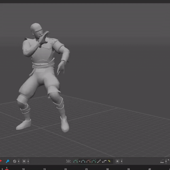Image resolution: width=170 pixels, height=170 pixels.
Task: Select the highlighted green curve tangent icon
Action: [93, 161]
